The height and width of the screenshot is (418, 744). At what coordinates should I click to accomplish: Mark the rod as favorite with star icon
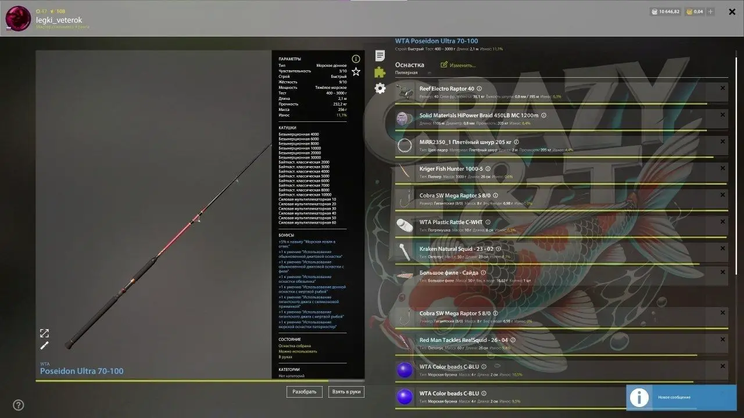356,72
